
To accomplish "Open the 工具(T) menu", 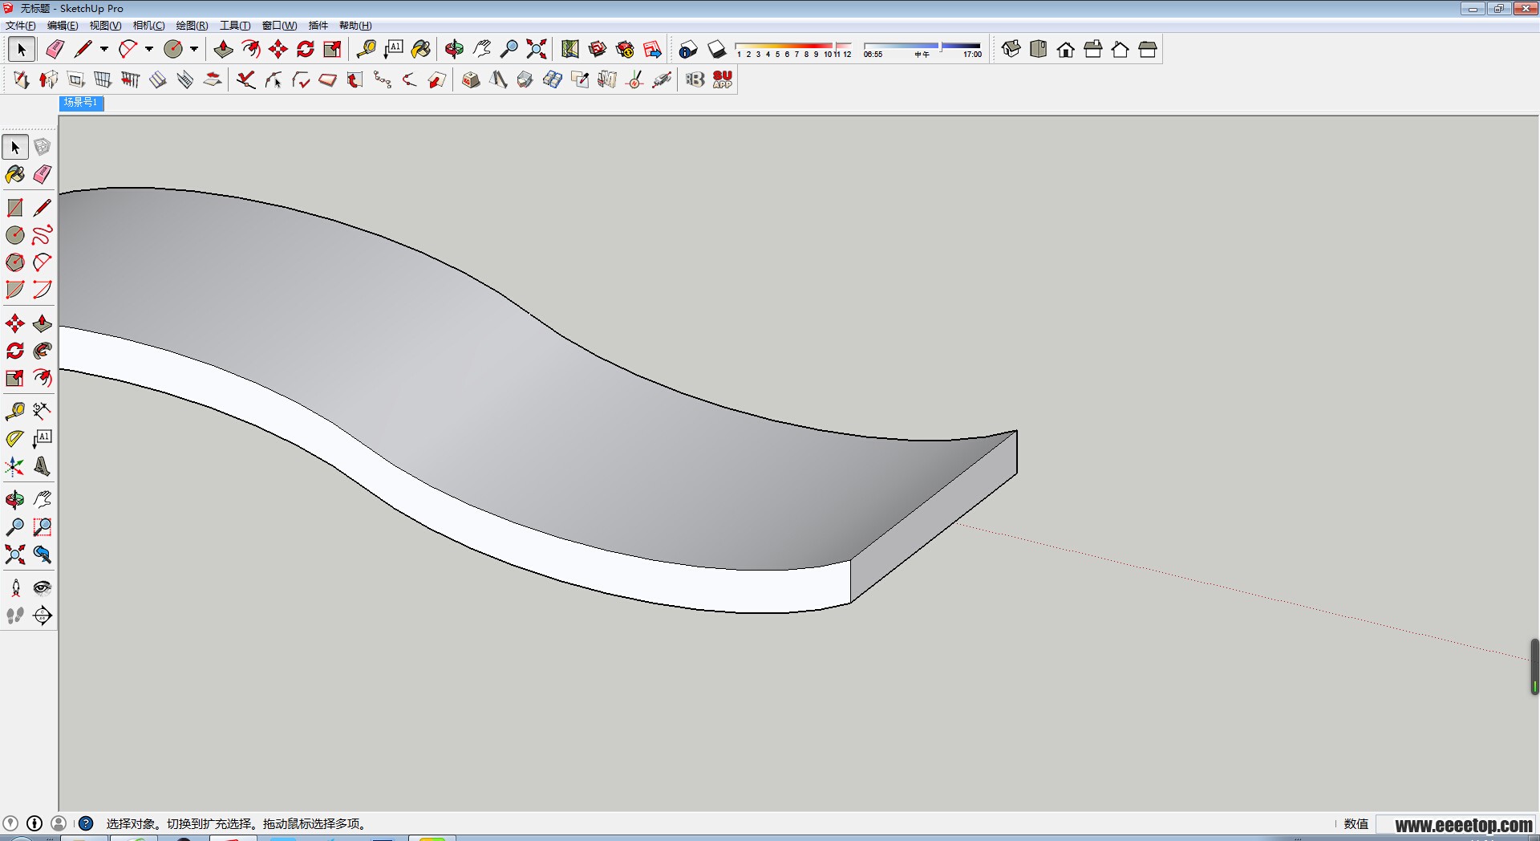I will coord(235,26).
